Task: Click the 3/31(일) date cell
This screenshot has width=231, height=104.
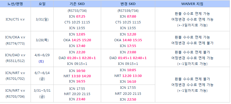Action: pos(42,19)
